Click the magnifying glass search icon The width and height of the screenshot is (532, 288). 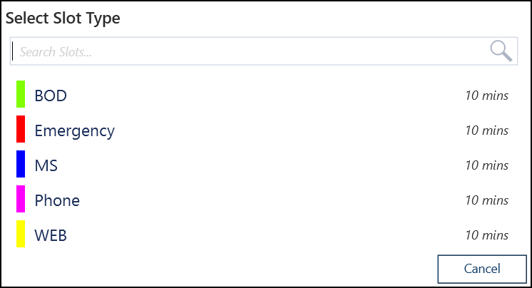coord(501,51)
